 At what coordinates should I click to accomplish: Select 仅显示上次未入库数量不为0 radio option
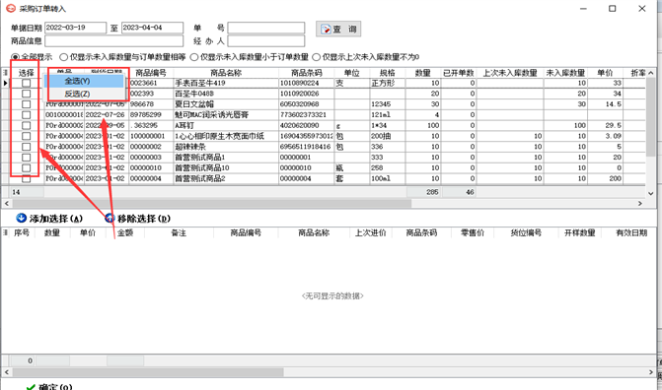pos(317,56)
